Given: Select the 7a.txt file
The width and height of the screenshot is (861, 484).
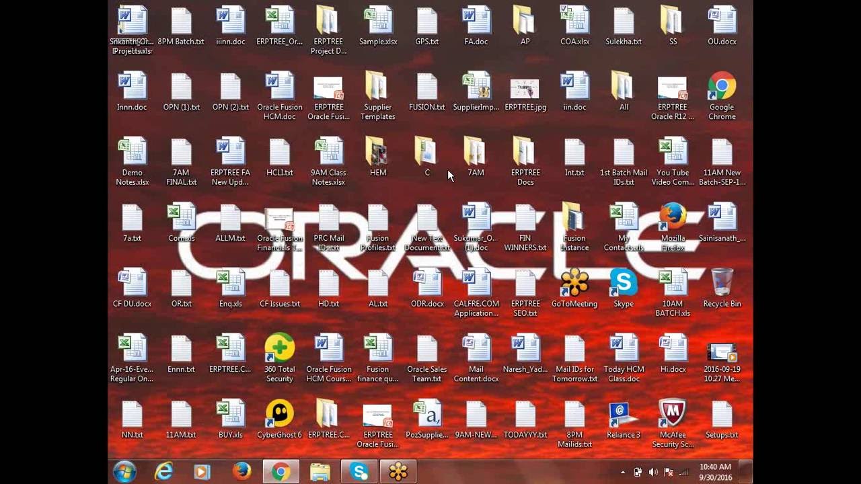Looking at the screenshot, I should pos(132,223).
